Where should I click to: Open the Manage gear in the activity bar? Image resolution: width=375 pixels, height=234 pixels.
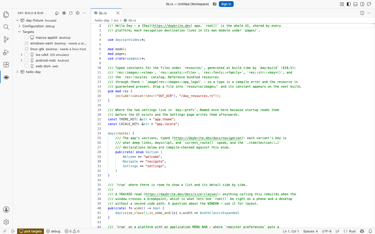pyautogui.click(x=6, y=222)
